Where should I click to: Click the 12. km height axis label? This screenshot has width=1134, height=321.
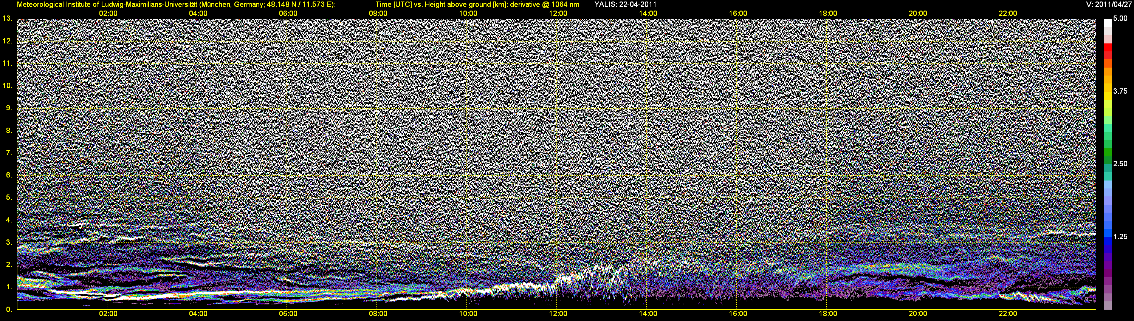coord(8,41)
